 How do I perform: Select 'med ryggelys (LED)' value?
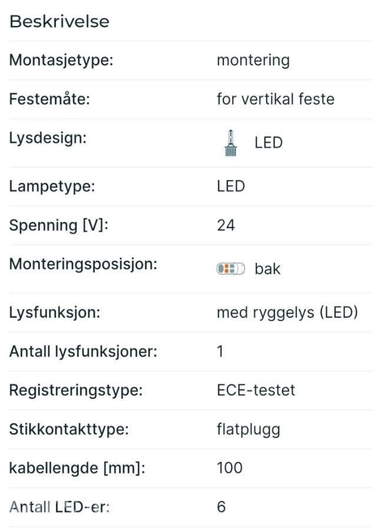pos(287,312)
